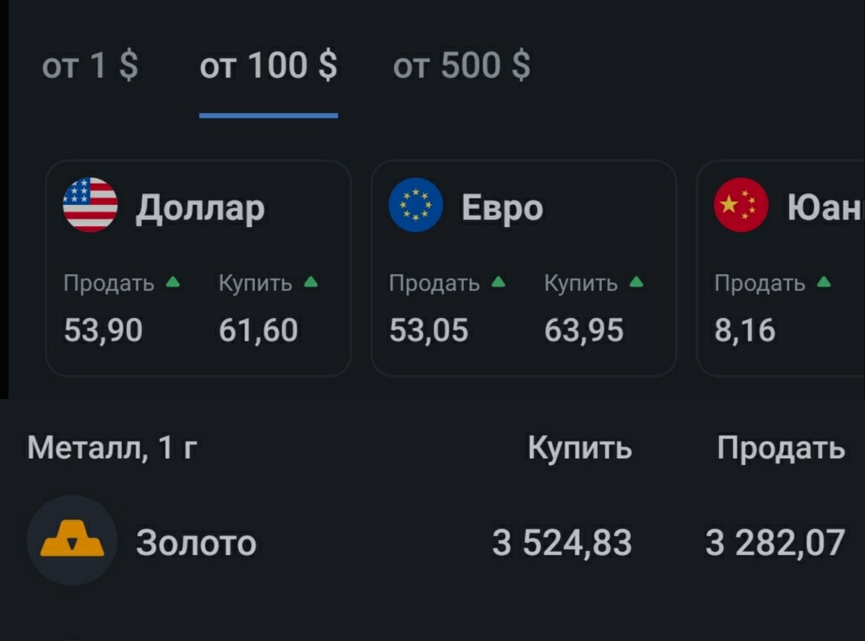Select the 'от 100 $' tab
Screen dimensions: 865x641
[268, 65]
